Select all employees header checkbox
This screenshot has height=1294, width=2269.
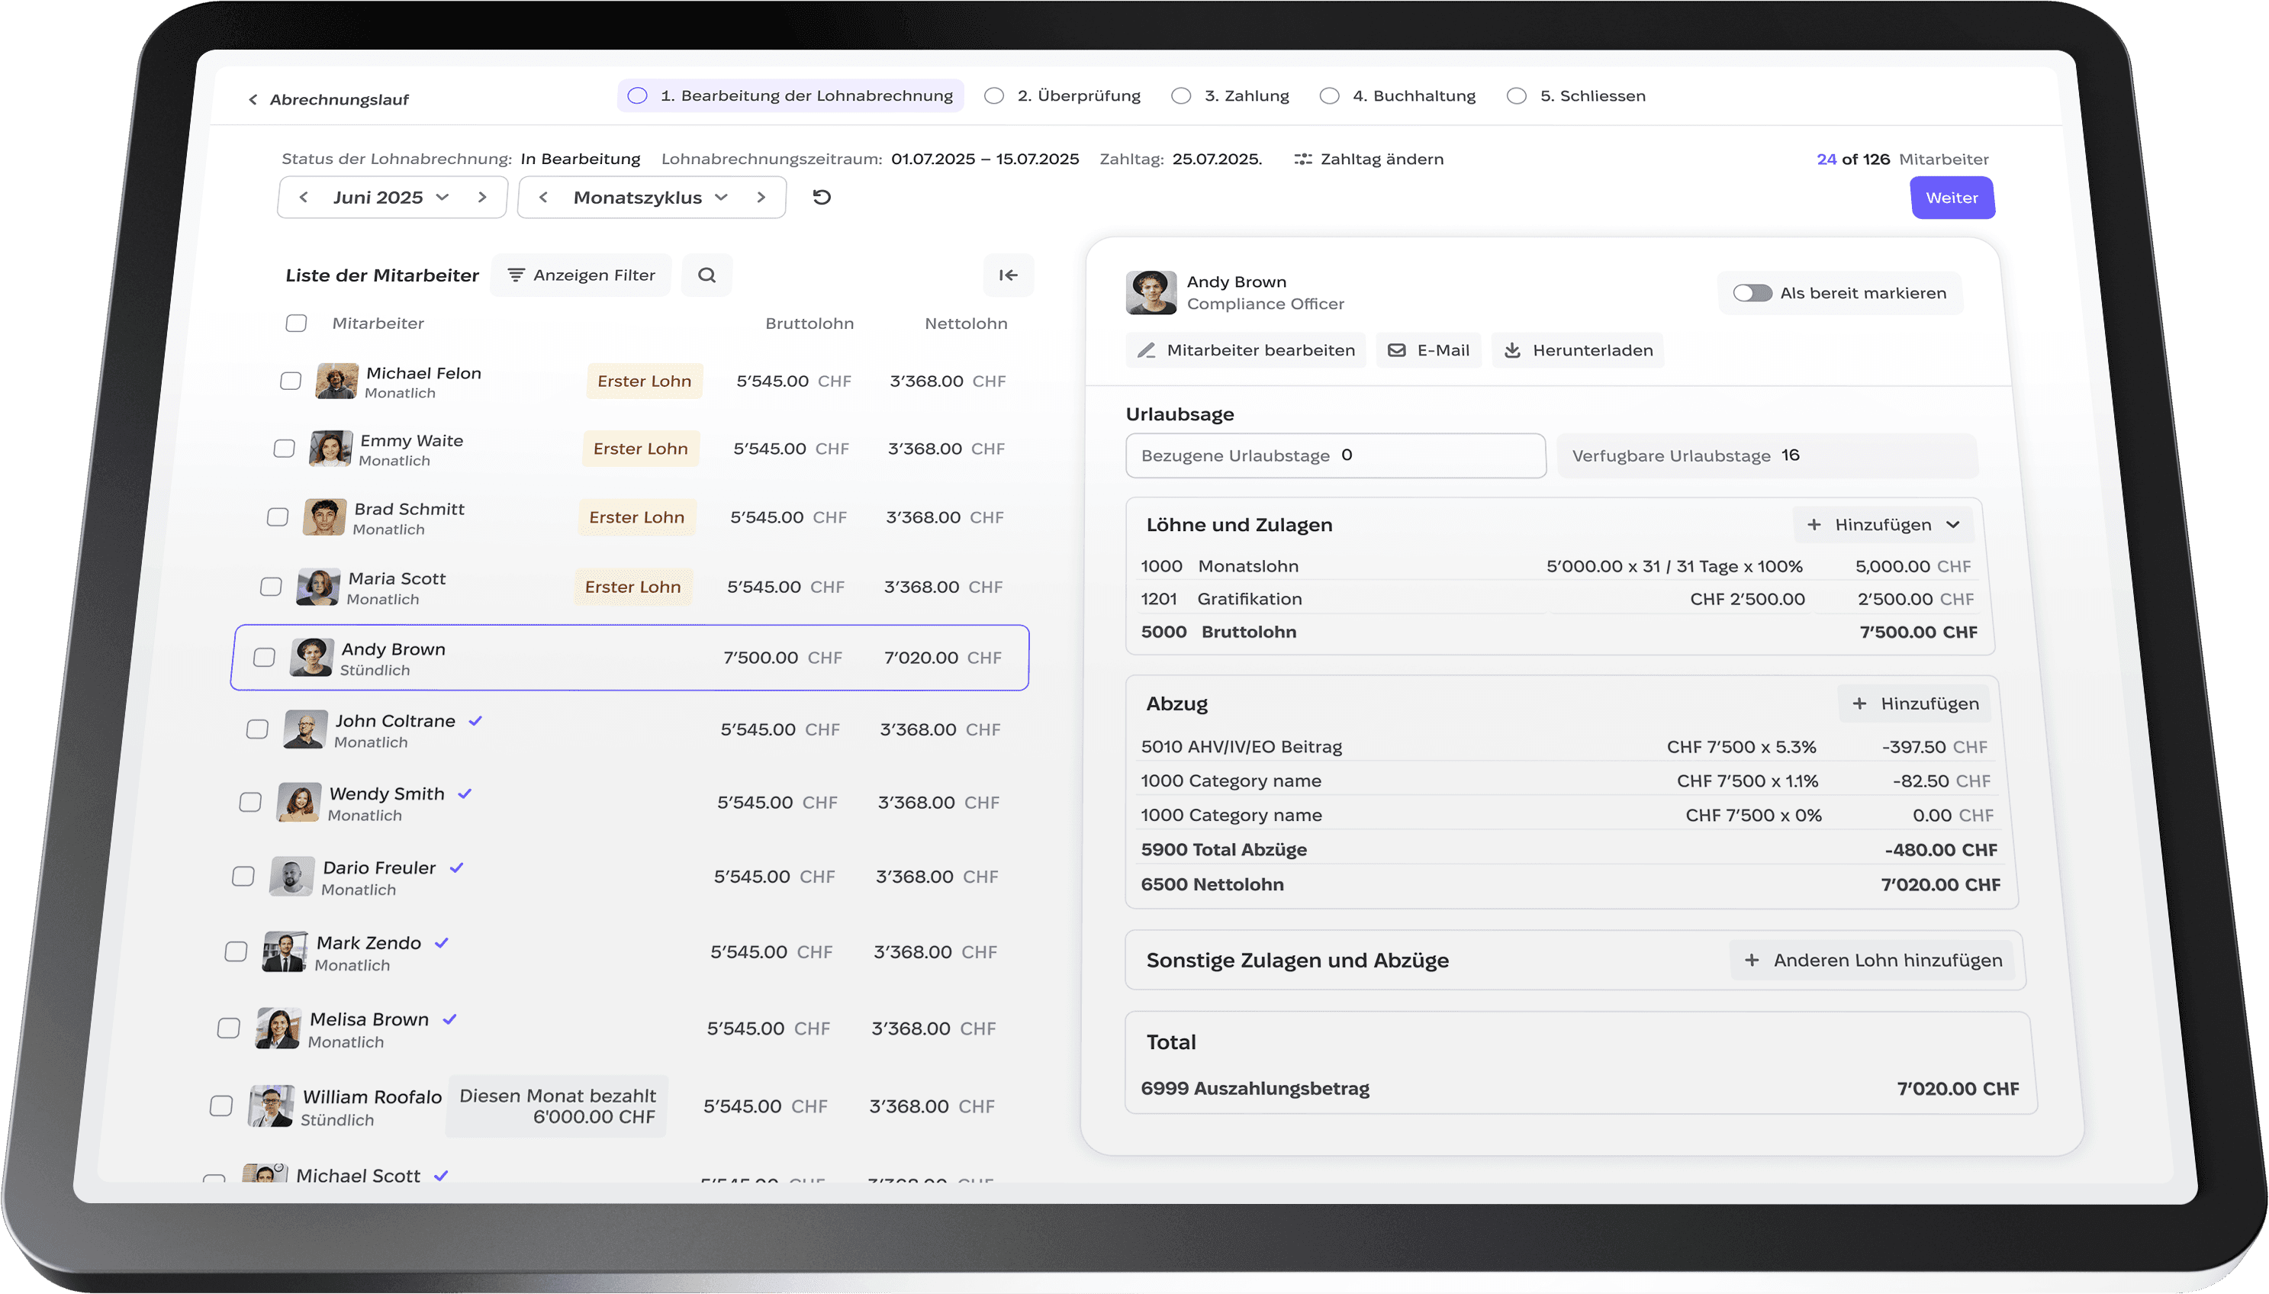point(296,323)
